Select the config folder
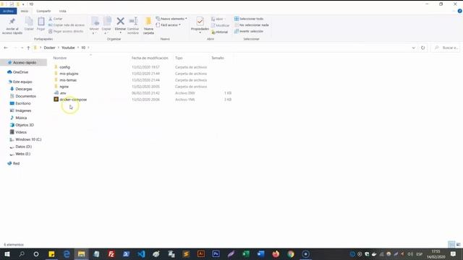463x260 pixels. pyautogui.click(x=64, y=67)
